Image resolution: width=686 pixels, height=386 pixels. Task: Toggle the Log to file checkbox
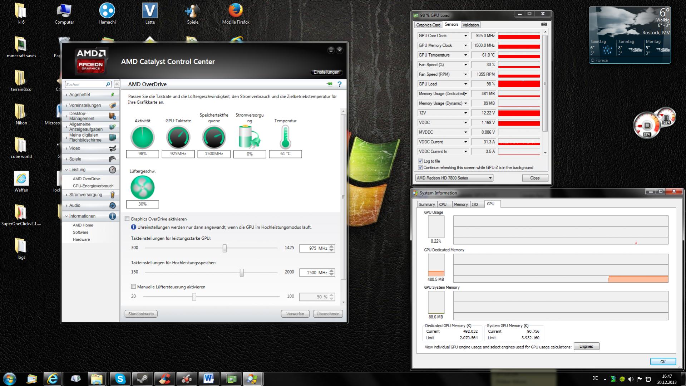tap(420, 161)
